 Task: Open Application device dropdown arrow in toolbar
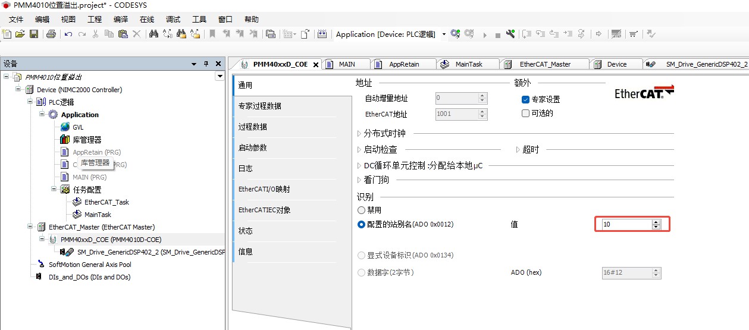pyautogui.click(x=444, y=34)
